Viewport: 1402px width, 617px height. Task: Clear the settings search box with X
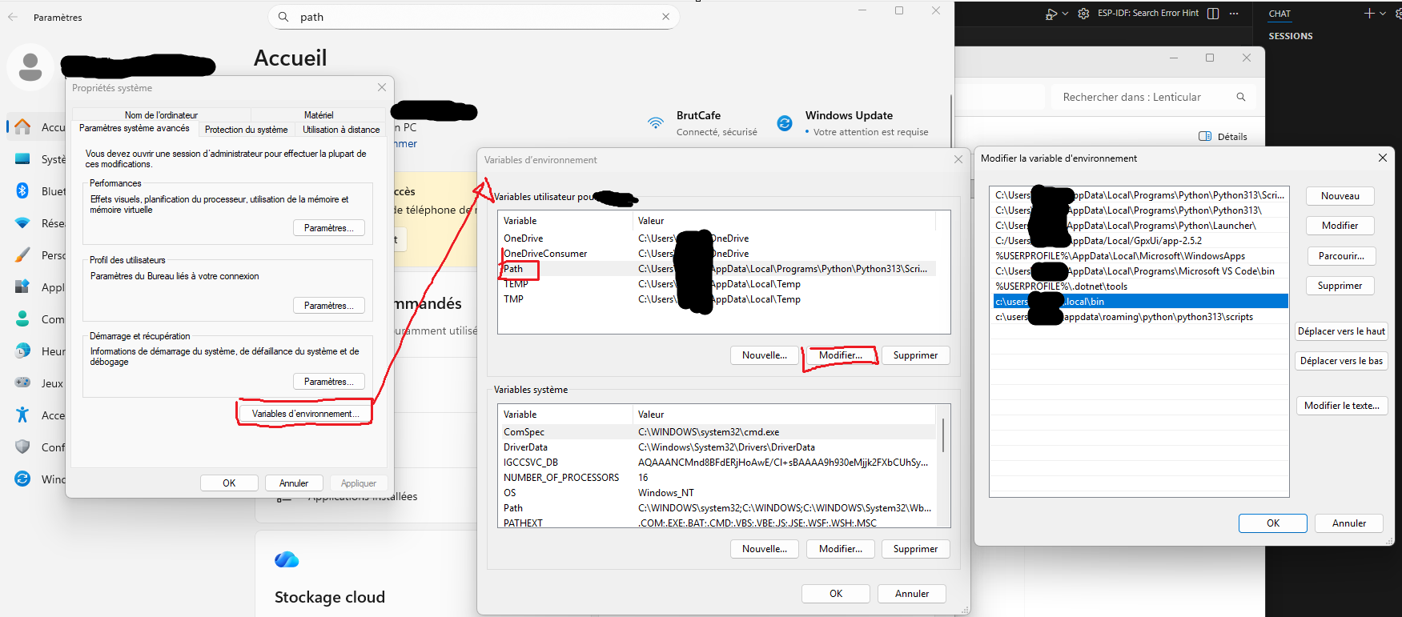coord(665,17)
